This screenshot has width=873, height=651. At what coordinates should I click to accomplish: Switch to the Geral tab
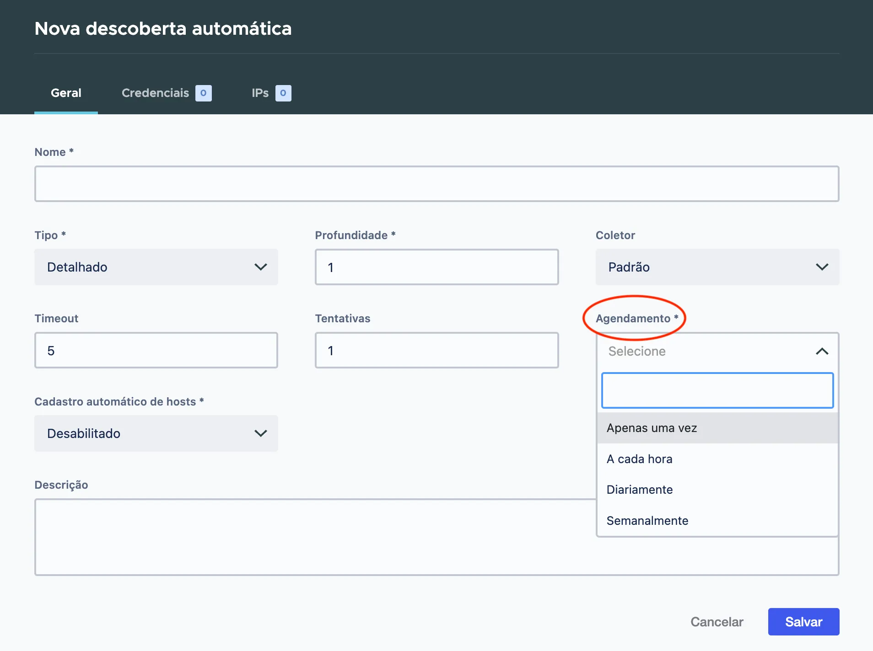[66, 93]
